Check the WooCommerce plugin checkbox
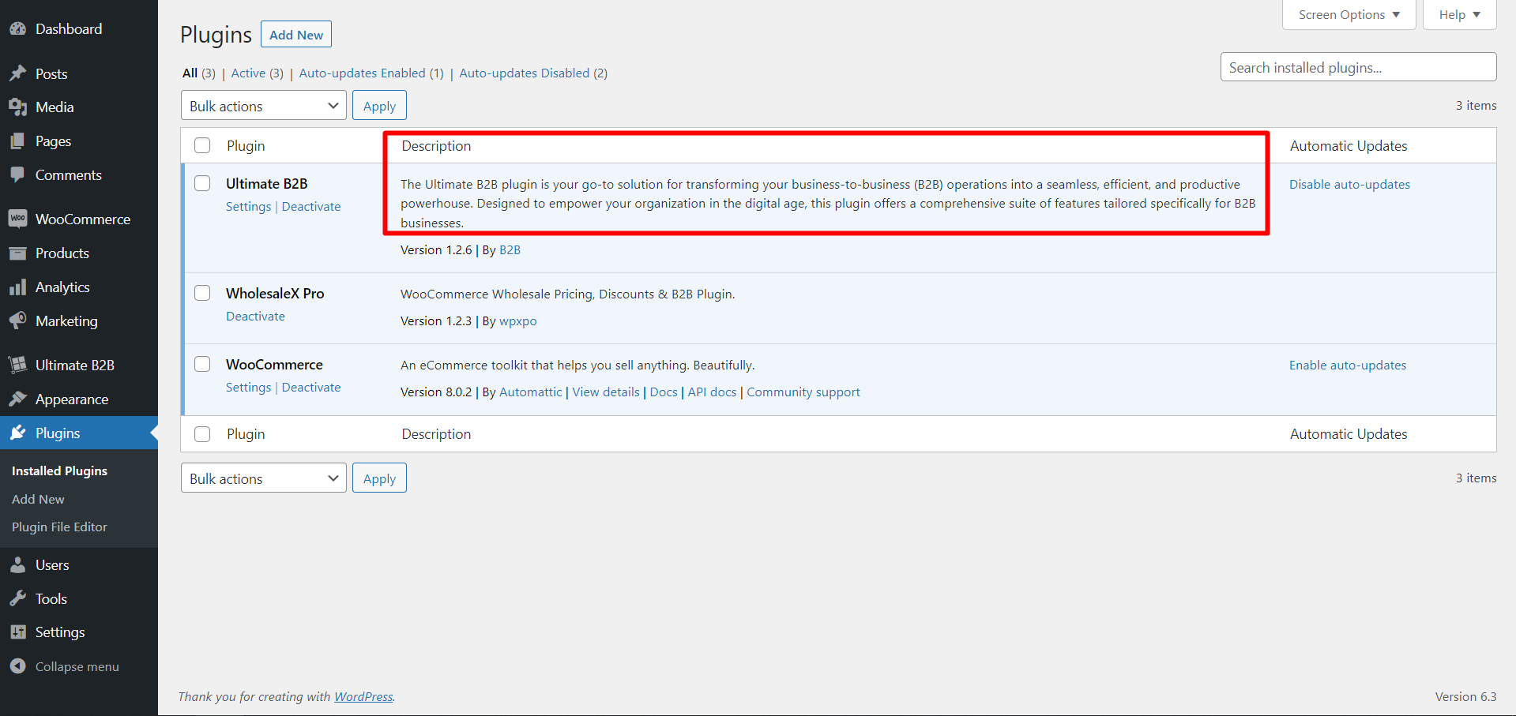1516x716 pixels. click(x=202, y=364)
